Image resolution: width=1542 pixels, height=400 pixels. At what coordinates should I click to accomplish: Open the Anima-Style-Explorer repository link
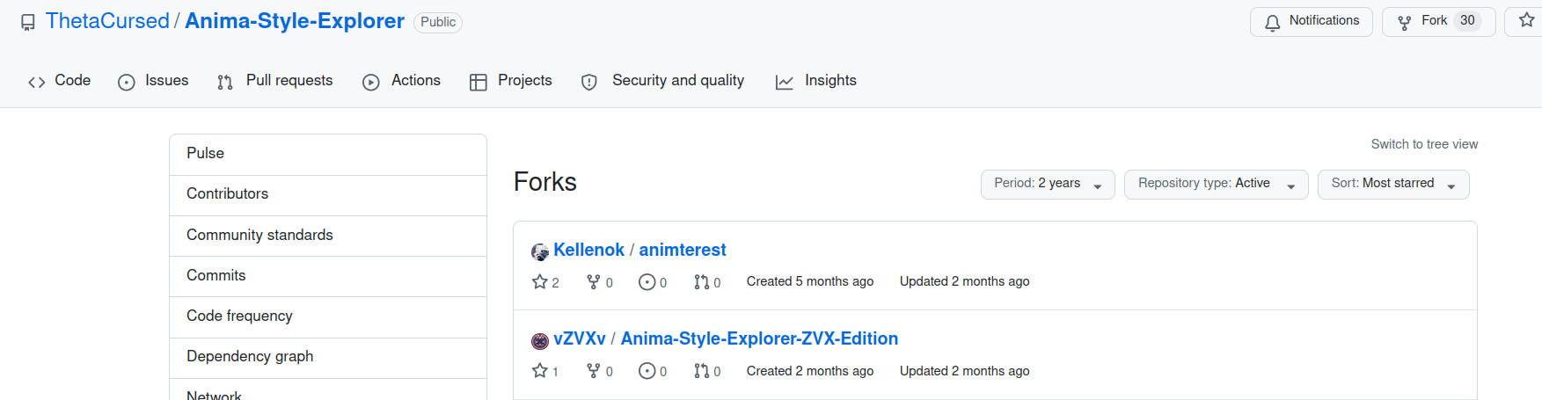(295, 21)
